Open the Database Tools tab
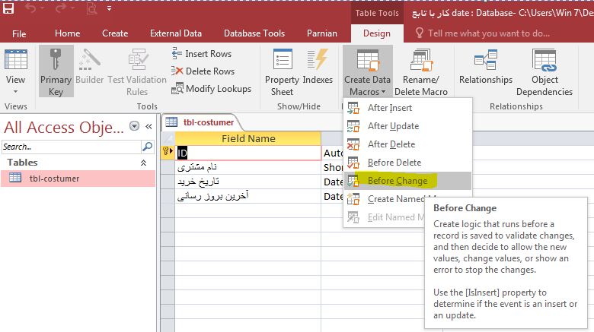This screenshot has height=332, width=594. pos(254,33)
